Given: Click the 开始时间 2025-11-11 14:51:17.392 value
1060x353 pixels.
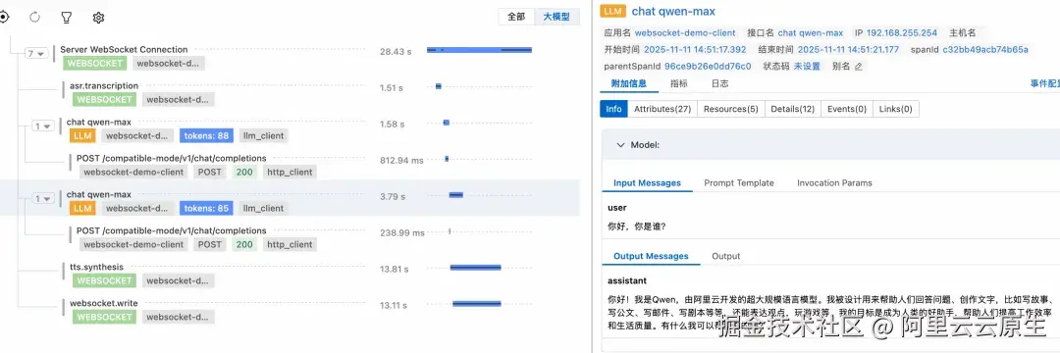Looking at the screenshot, I should pyautogui.click(x=695, y=49).
